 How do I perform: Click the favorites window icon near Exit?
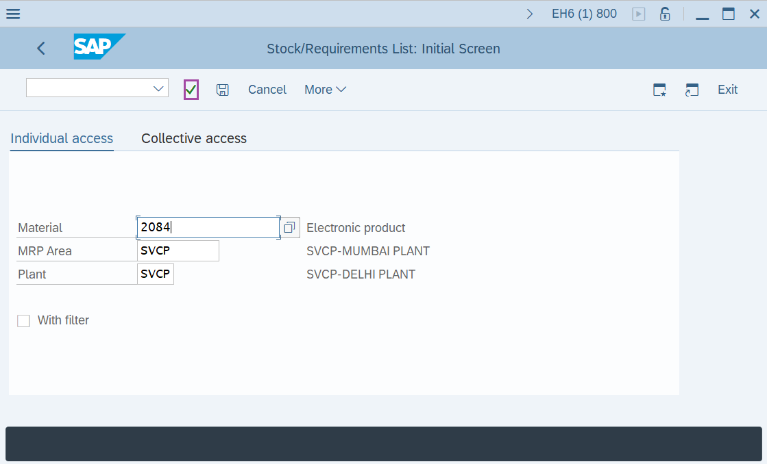(659, 89)
